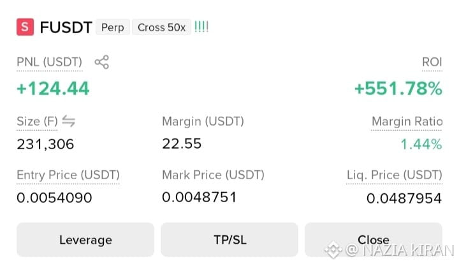Tap the green signal bars indicator

[201, 27]
